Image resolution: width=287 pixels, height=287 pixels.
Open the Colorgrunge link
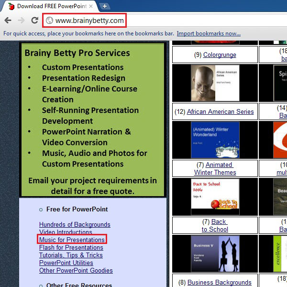coord(220,55)
